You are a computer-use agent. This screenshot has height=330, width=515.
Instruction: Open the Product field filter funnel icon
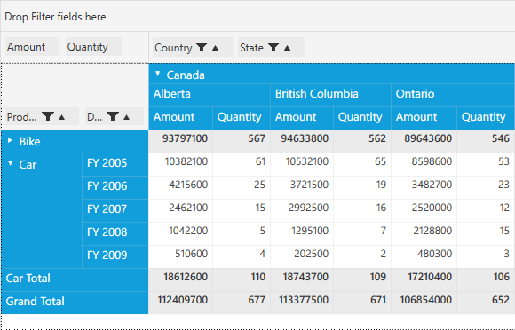[x=48, y=116]
